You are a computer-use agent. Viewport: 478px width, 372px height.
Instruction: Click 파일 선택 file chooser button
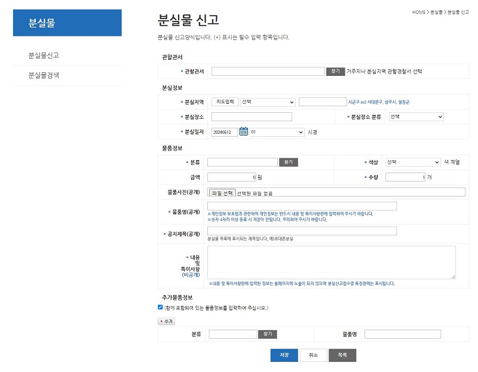click(x=222, y=193)
